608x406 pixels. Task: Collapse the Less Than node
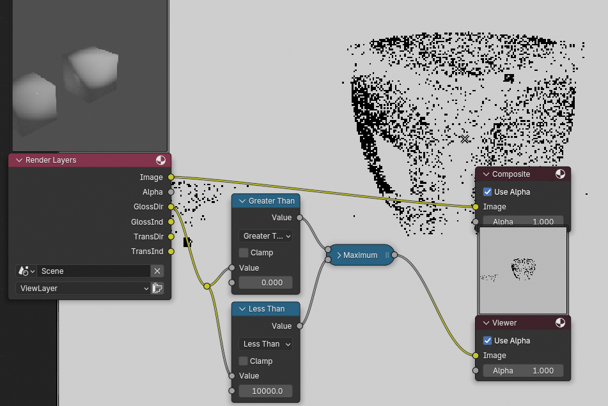tap(242, 309)
